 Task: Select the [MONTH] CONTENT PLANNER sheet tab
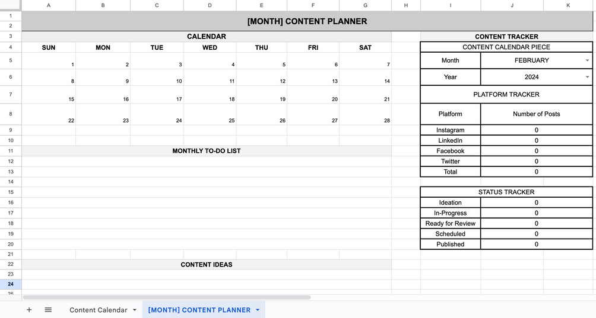pyautogui.click(x=199, y=310)
